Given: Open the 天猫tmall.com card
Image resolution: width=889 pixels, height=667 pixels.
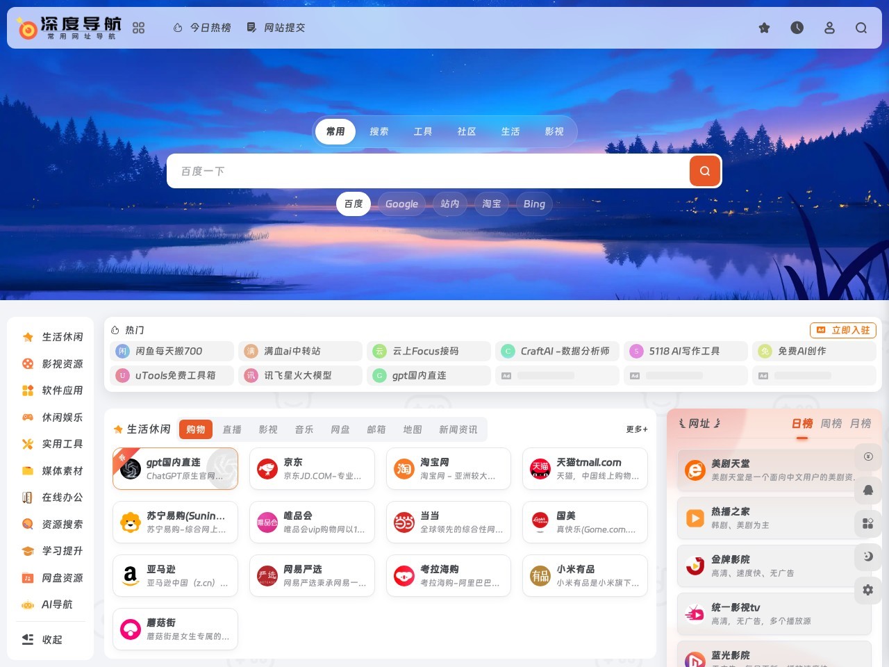Looking at the screenshot, I should click(x=585, y=469).
